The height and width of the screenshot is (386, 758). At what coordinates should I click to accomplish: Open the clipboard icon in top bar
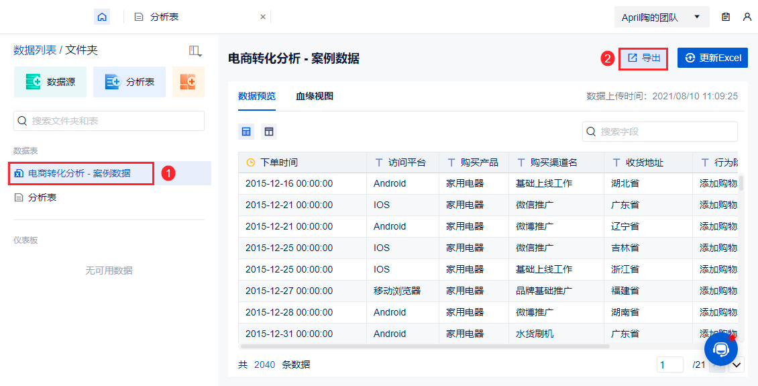(726, 17)
